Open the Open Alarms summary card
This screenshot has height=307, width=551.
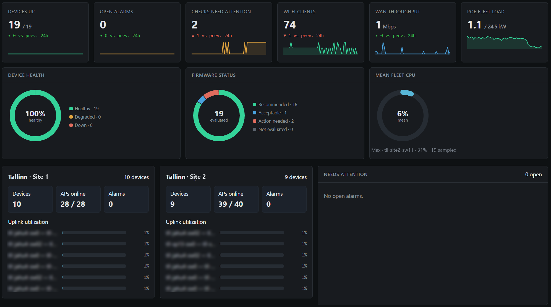[x=137, y=32]
